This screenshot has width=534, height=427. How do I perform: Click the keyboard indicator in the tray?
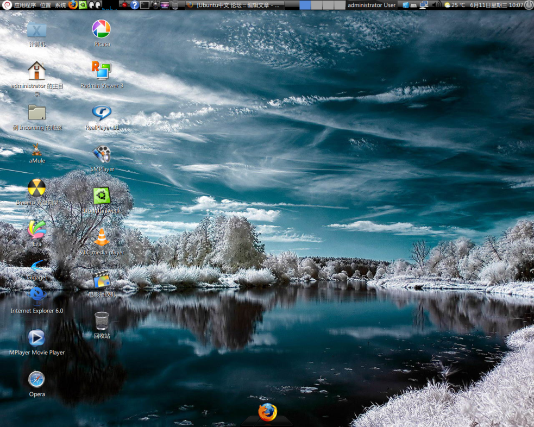click(413, 5)
